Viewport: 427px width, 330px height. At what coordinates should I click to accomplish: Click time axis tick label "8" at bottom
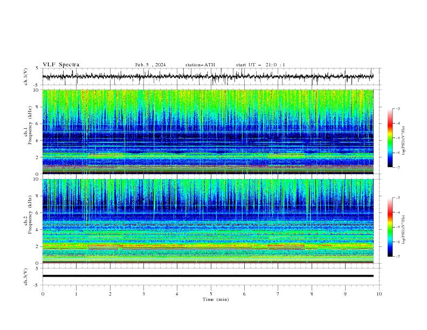point(312,294)
